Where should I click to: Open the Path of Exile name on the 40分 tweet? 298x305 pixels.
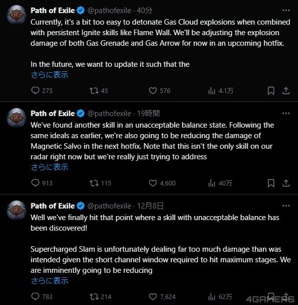[53, 11]
